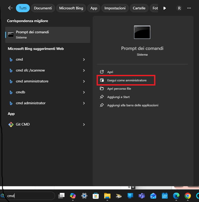Screen dimensions: 199x202
Task: Click Bing icon next to cmd suggestion
Action: pos(11,60)
